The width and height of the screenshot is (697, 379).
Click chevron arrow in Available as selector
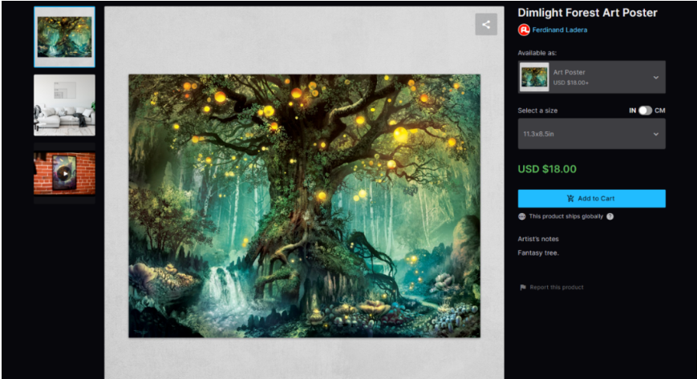pyautogui.click(x=655, y=78)
